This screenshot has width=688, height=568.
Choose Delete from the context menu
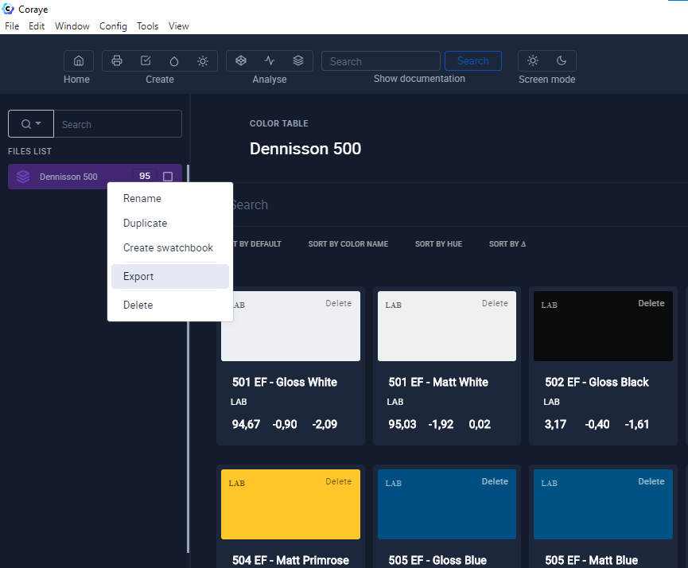(x=170, y=305)
